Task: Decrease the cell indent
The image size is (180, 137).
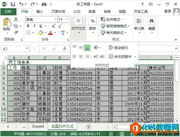Action: (x=96, y=56)
